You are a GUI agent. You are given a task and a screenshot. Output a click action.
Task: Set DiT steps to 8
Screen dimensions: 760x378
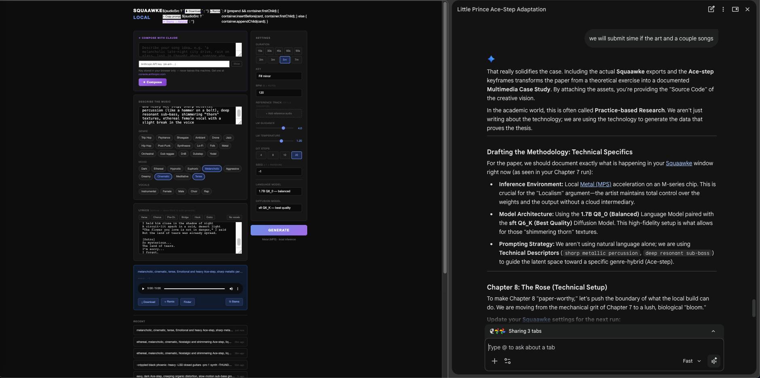pos(273,155)
